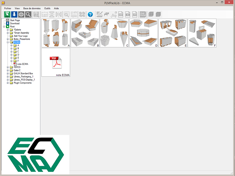The height and width of the screenshot is (176, 235).
Task: Click the DXF export toolbar icon
Action: click(121, 14)
